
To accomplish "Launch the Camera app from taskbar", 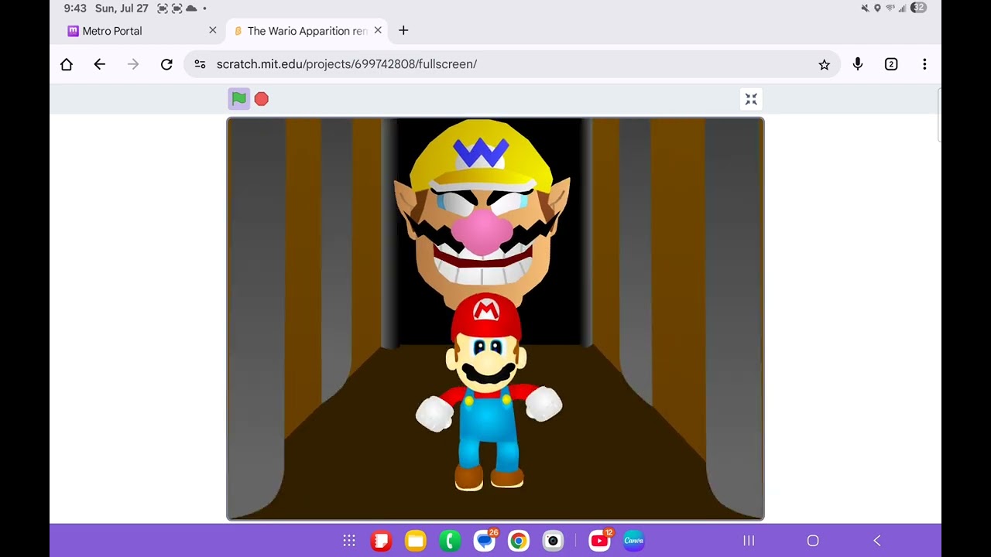I will coord(553,541).
